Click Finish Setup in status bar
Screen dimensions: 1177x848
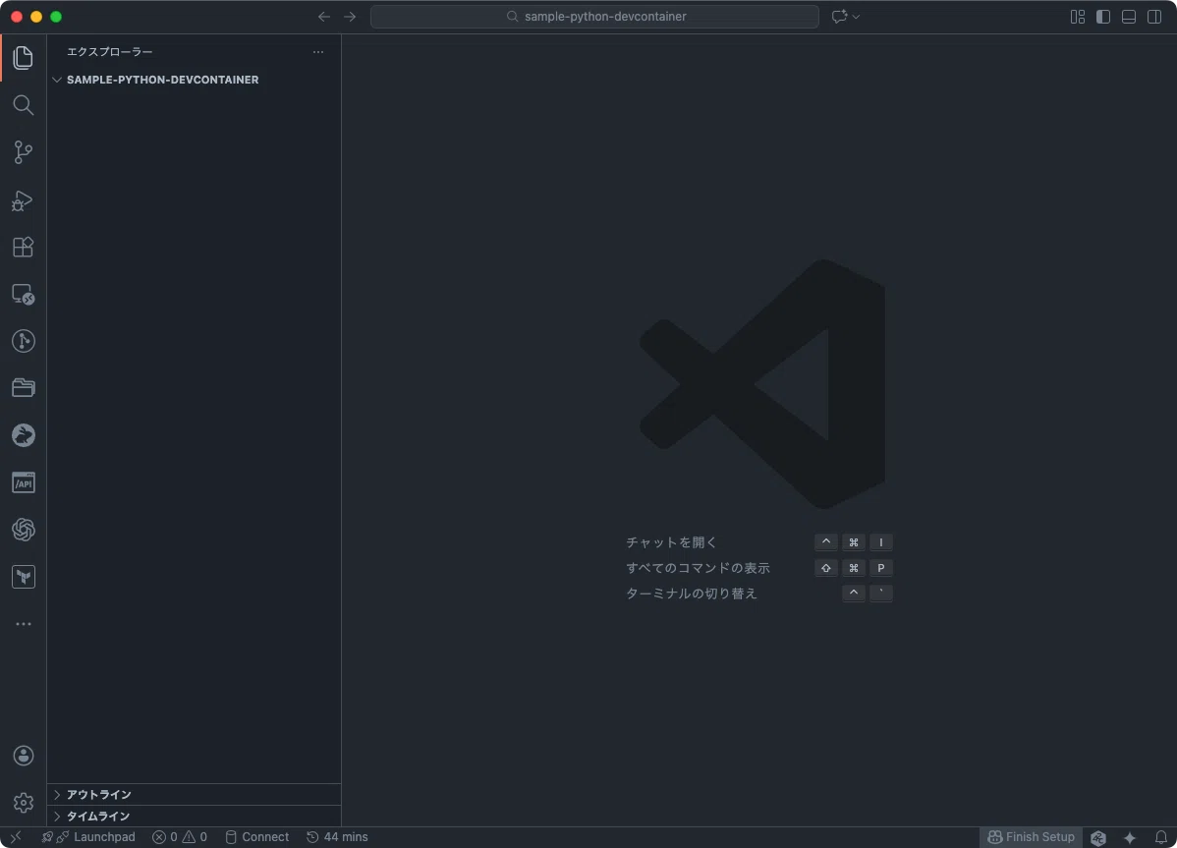tap(1031, 837)
